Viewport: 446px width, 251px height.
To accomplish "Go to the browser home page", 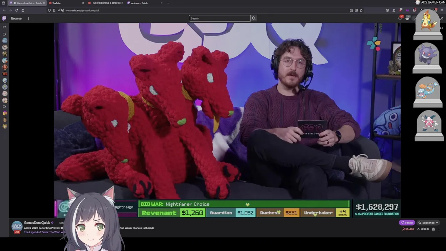I will click(23, 10).
